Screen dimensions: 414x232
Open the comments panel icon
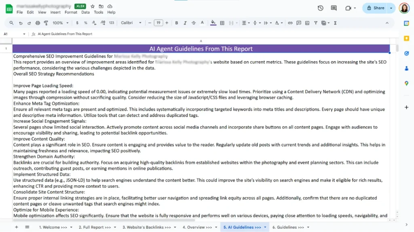pyautogui.click(x=334, y=8)
